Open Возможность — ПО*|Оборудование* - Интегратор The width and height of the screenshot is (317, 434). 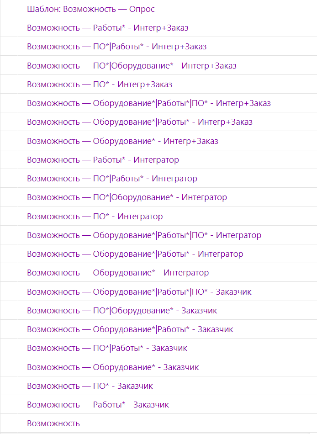[x=127, y=198]
